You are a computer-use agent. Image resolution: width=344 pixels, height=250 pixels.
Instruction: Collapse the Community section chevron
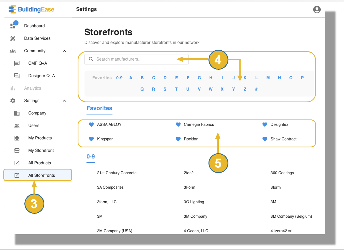[x=64, y=51]
